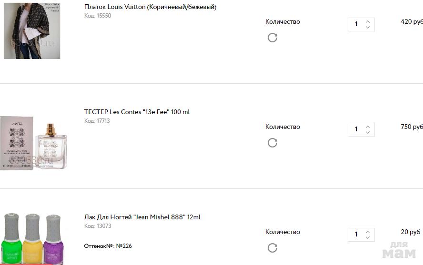Increase quantity of Les Contes tester
Screen dimensions: 423x265
[368, 127]
